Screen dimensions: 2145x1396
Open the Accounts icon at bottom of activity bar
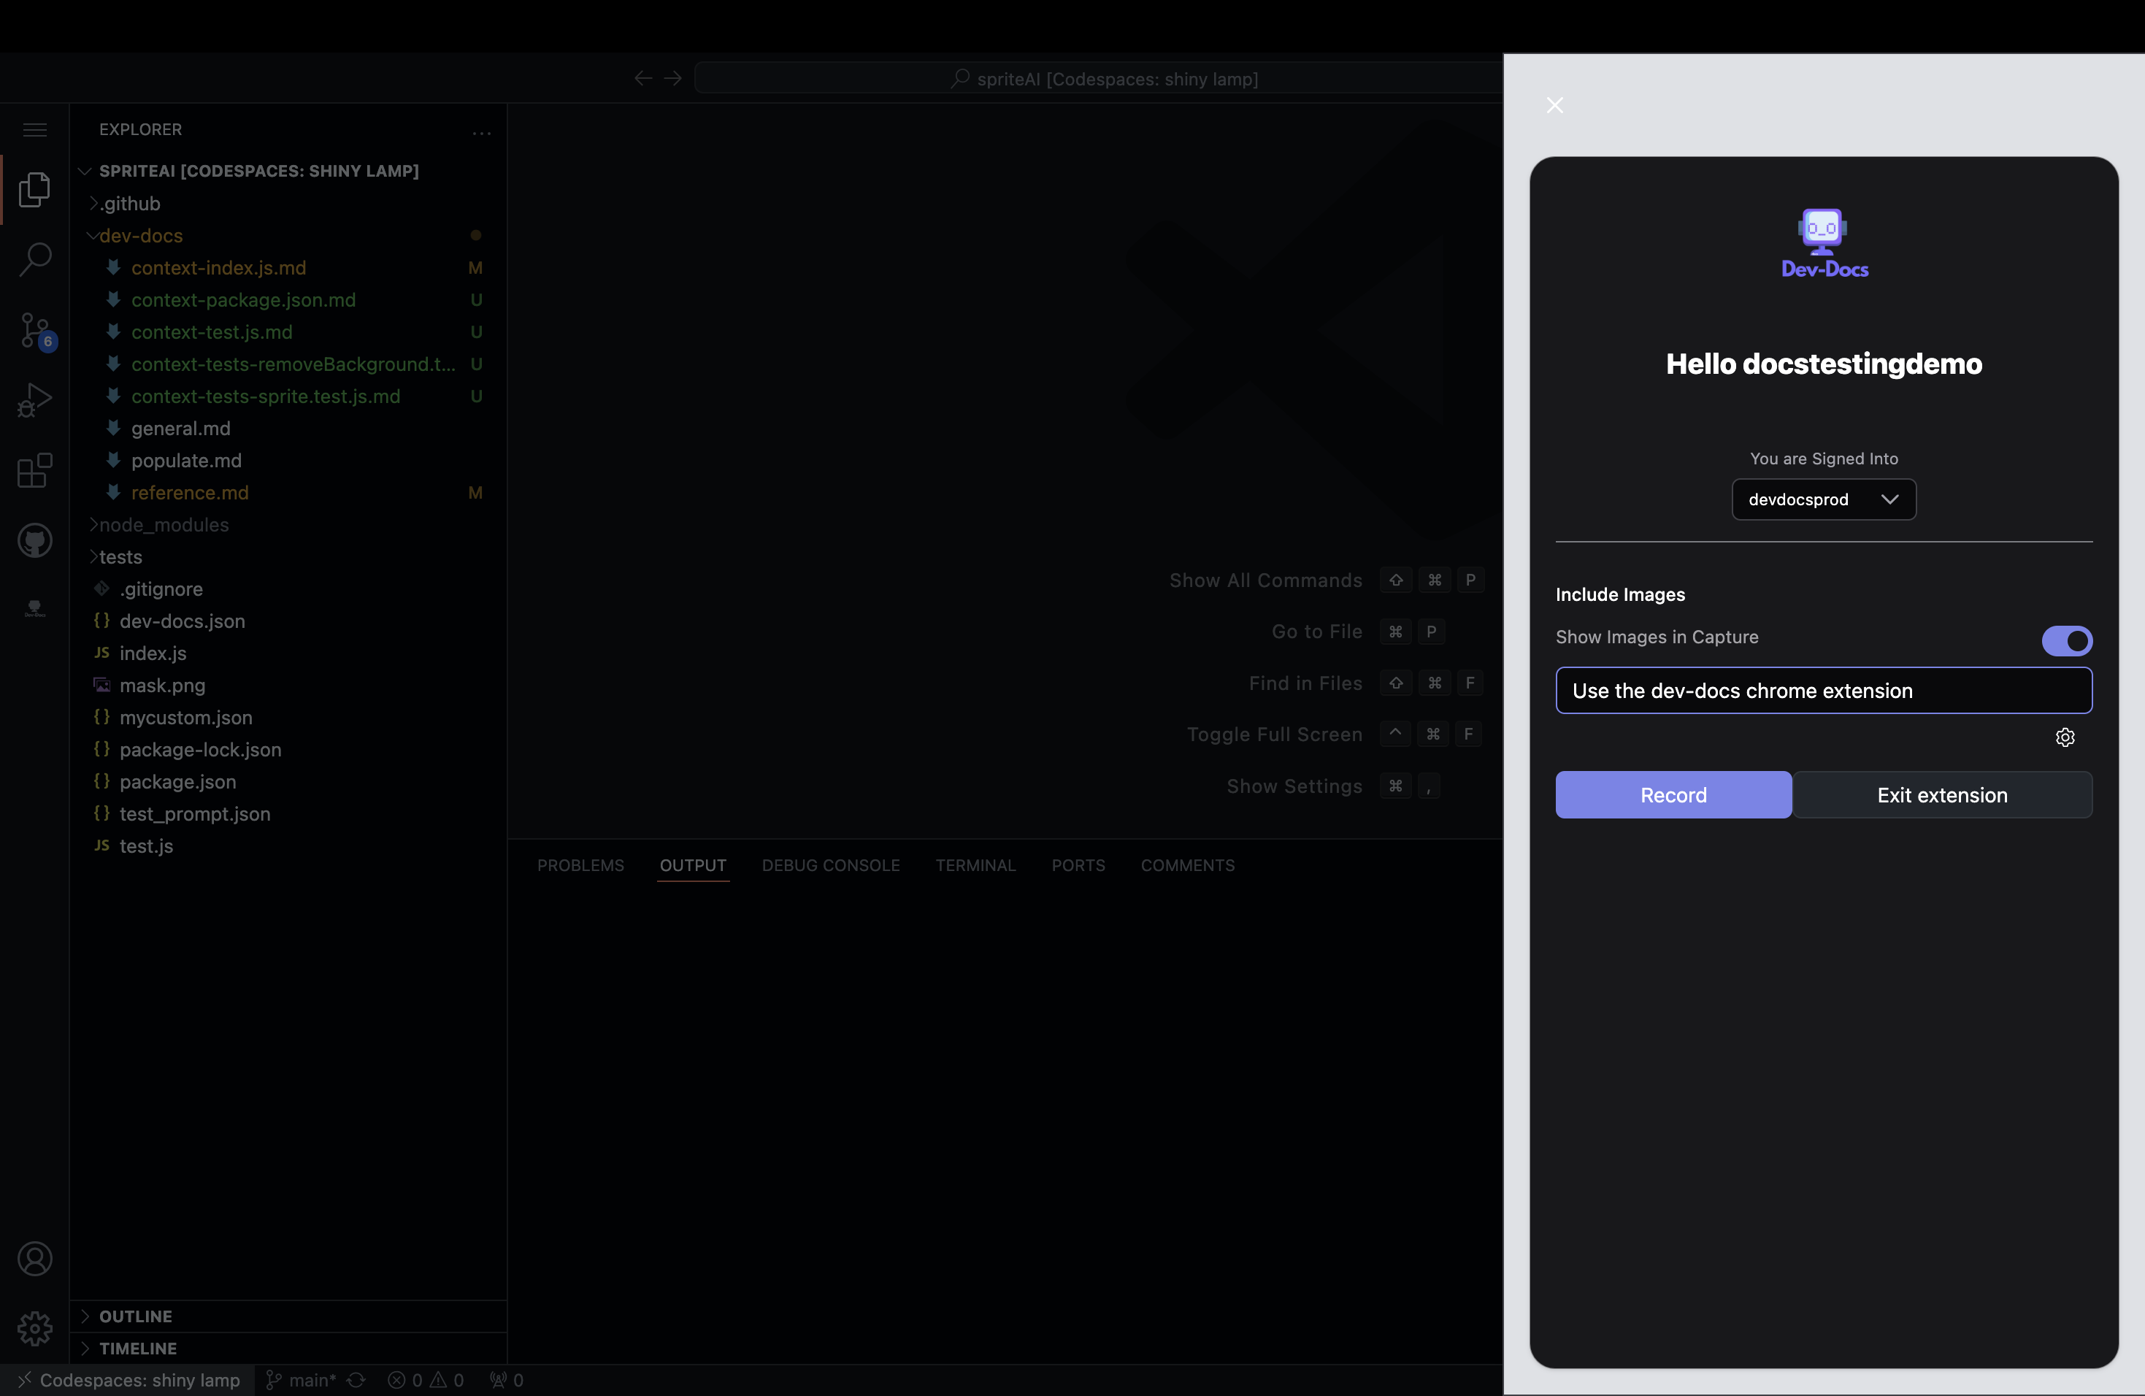(x=34, y=1258)
